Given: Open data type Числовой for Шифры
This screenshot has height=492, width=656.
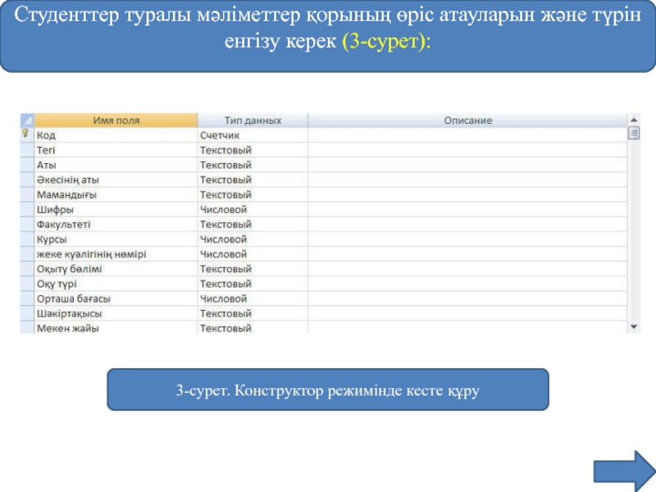Looking at the screenshot, I should (x=253, y=209).
